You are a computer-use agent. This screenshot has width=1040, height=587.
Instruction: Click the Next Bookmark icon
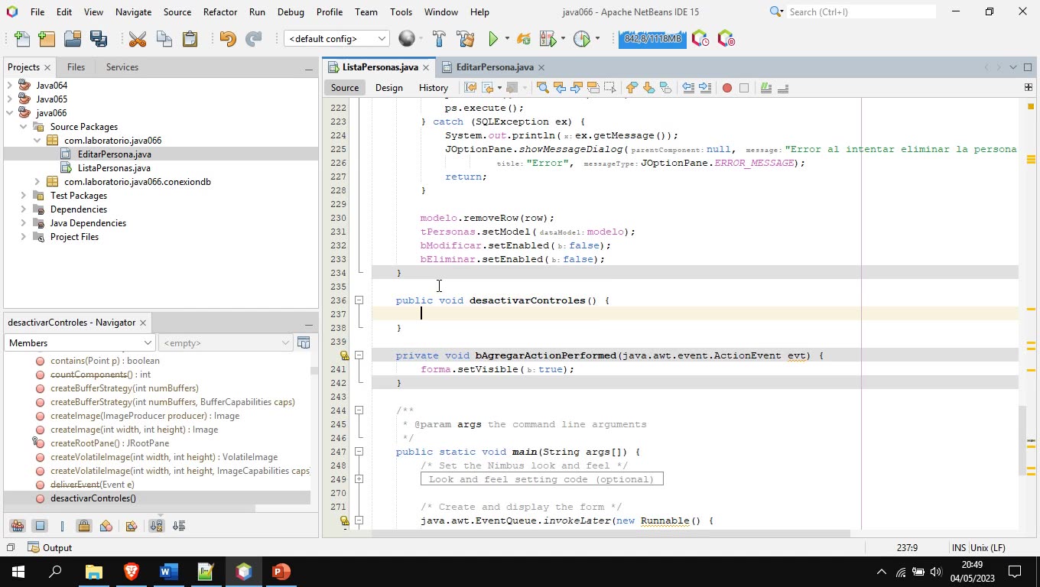pos(648,88)
